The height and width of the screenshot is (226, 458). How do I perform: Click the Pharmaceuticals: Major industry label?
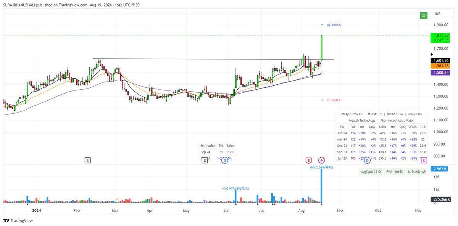398,120
